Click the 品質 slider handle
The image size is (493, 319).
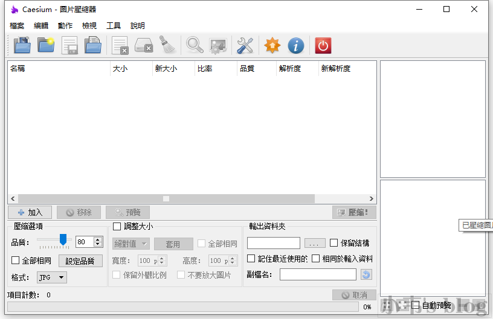63,239
